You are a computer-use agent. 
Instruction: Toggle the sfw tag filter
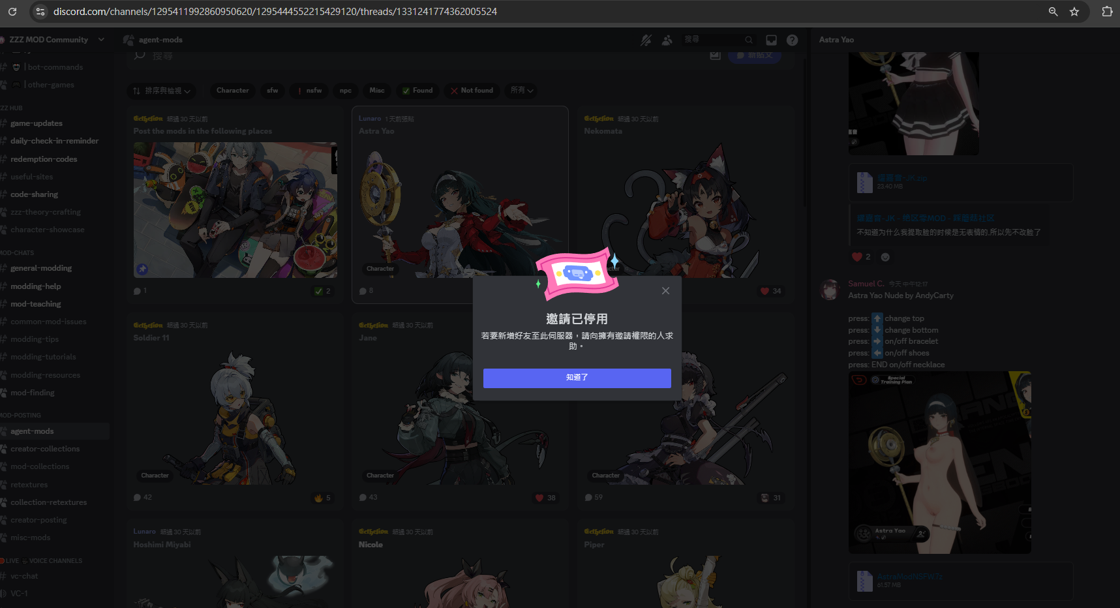click(x=273, y=91)
